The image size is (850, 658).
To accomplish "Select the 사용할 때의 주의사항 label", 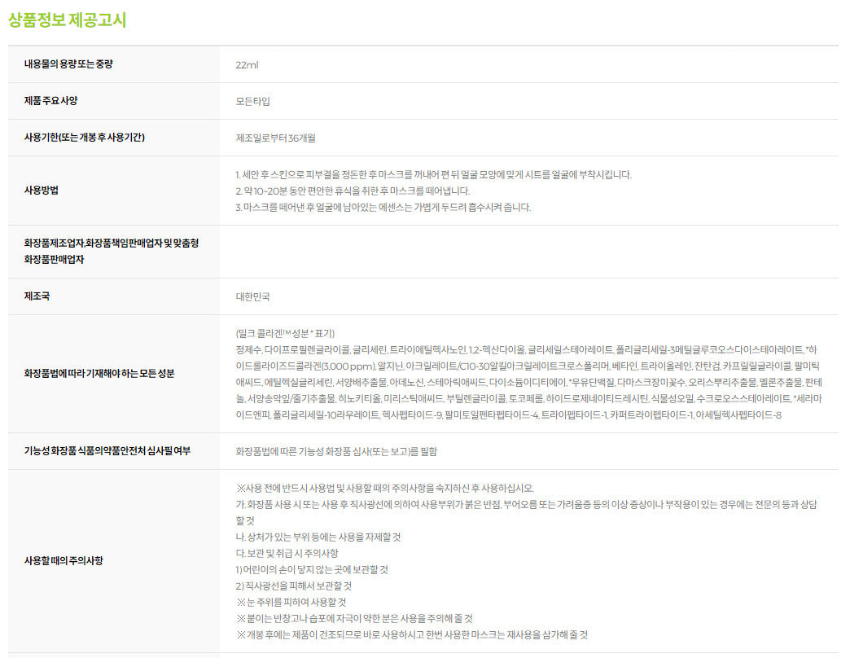I will tap(64, 561).
